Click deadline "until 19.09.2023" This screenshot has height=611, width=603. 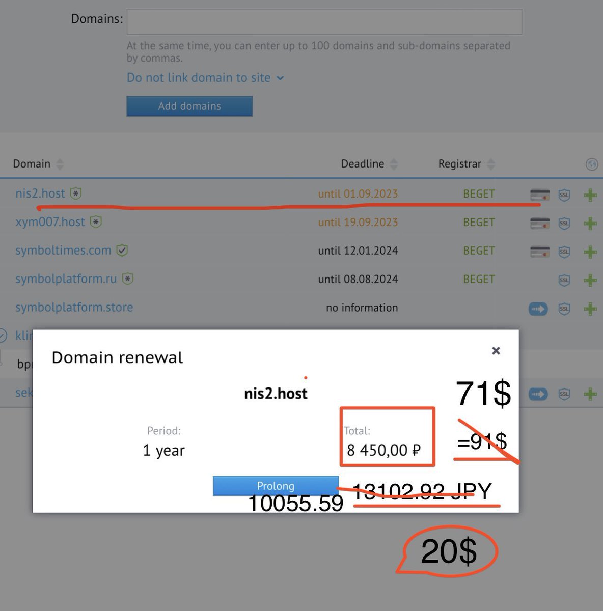coord(358,223)
